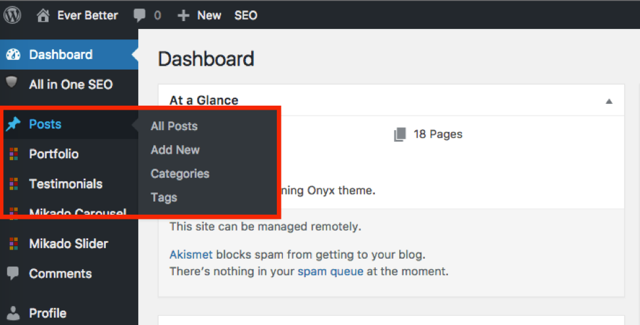Image resolution: width=640 pixels, height=325 pixels.
Task: Collapse the At a Glance panel arrow
Action: [x=609, y=101]
